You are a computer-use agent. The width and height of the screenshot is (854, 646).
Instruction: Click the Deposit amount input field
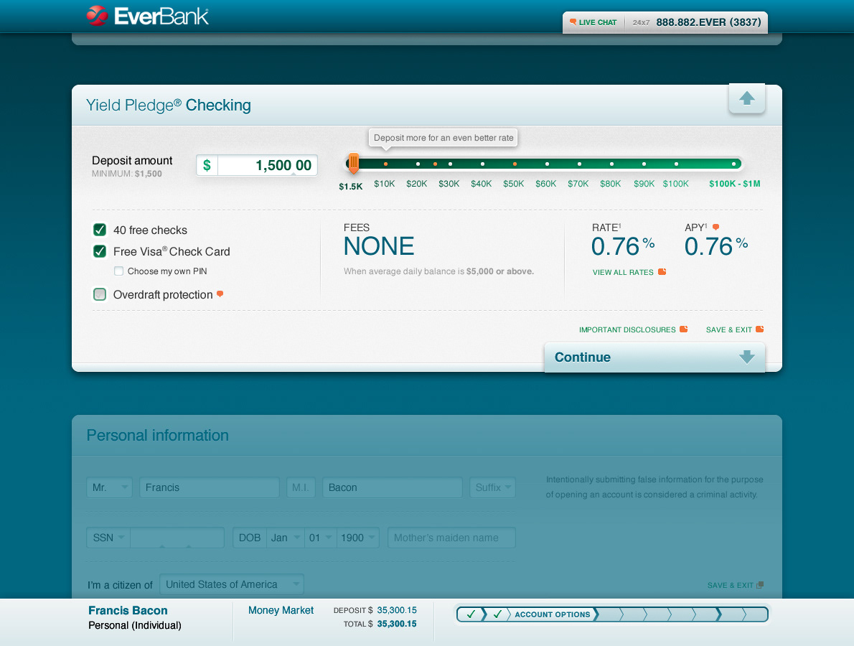pos(268,165)
